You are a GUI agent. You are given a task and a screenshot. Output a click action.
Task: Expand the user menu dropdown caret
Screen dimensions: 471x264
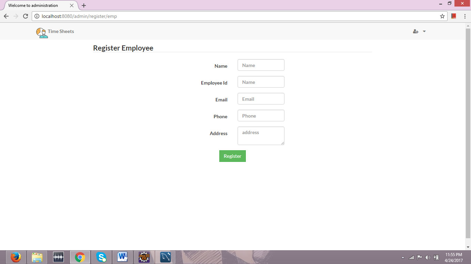pyautogui.click(x=424, y=31)
